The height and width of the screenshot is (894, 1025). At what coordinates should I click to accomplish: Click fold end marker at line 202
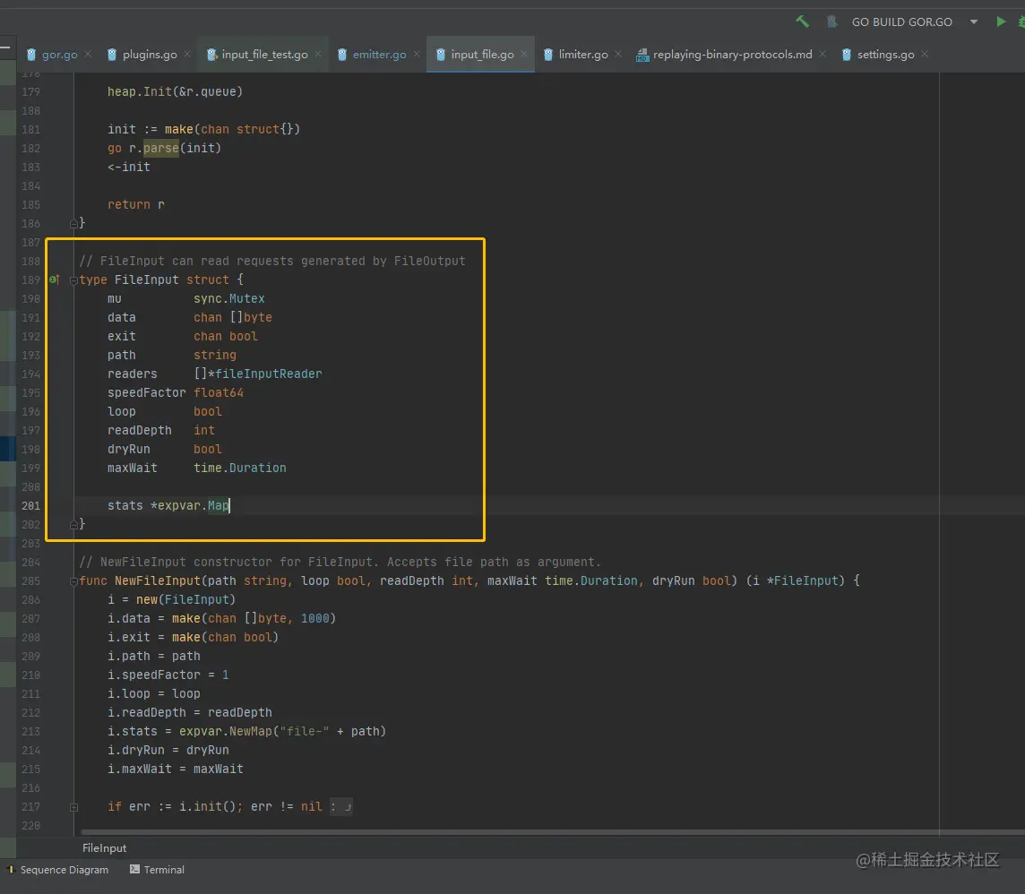point(73,524)
